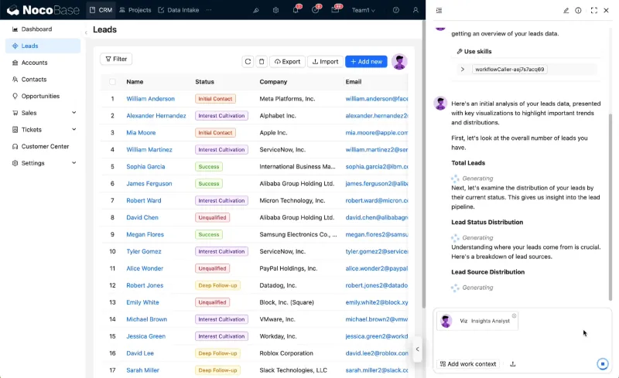Expand the workflowCaller skill details
This screenshot has height=378, width=619.
[463, 69]
